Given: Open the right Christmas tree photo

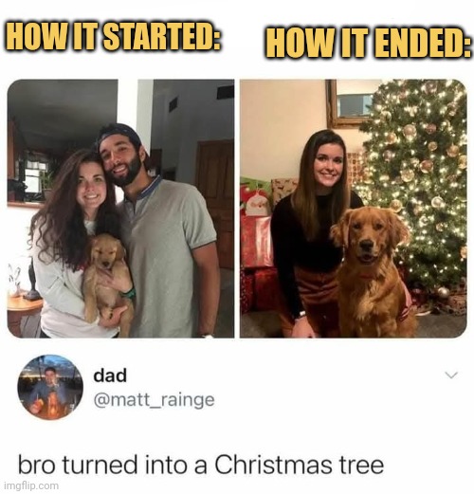Looking at the screenshot, I should tap(354, 209).
